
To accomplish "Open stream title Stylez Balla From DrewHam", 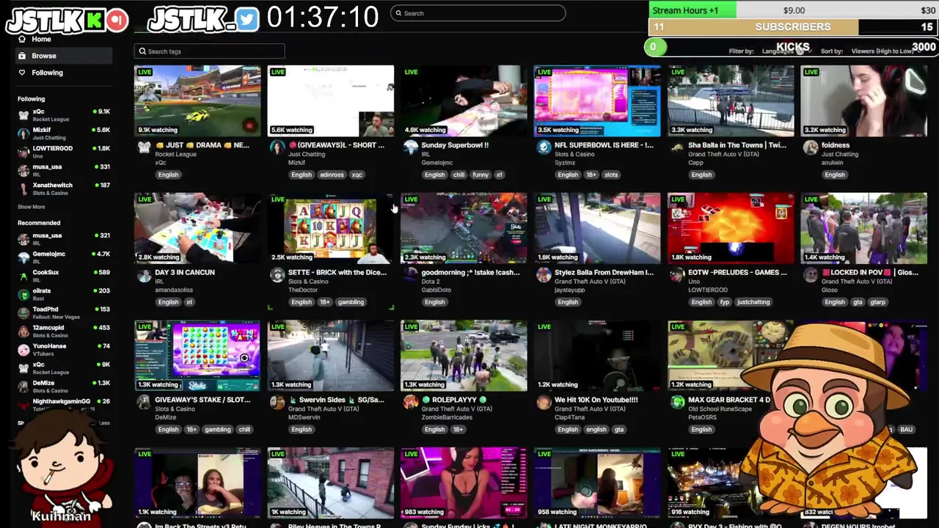I will point(604,273).
